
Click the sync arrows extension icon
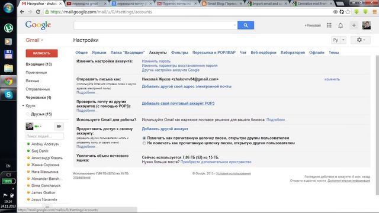[x=342, y=12]
